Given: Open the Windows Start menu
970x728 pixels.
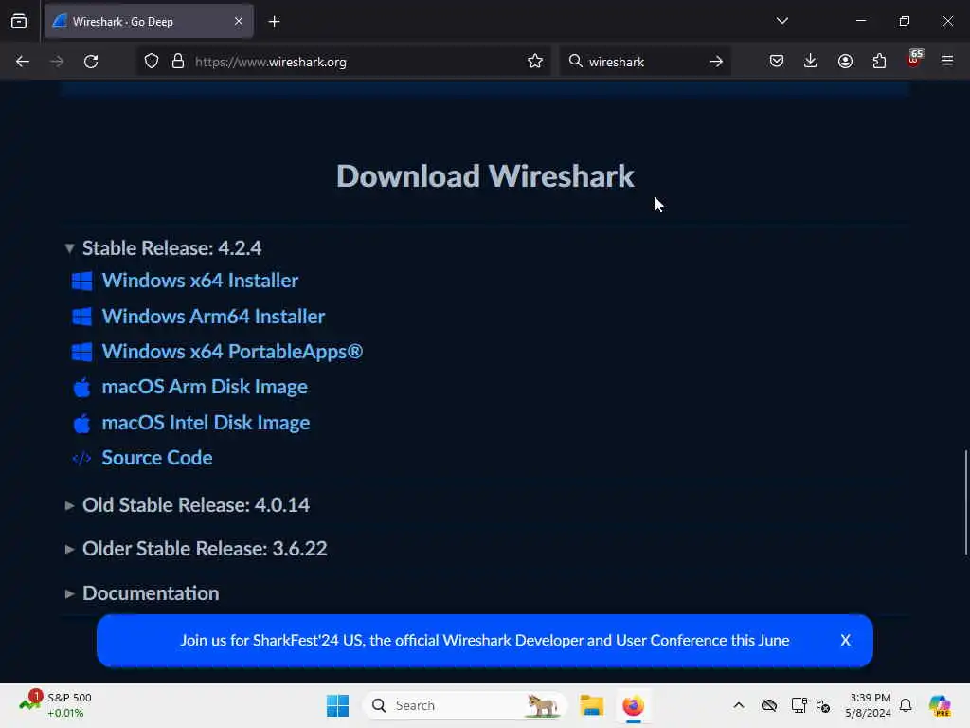Looking at the screenshot, I should (x=338, y=705).
